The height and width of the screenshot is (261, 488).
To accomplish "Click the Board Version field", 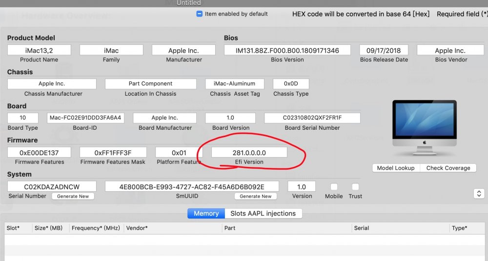I will (230, 118).
